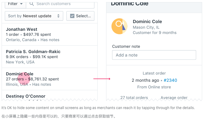Click the search magnifier icon

pyautogui.click(x=32, y=4)
